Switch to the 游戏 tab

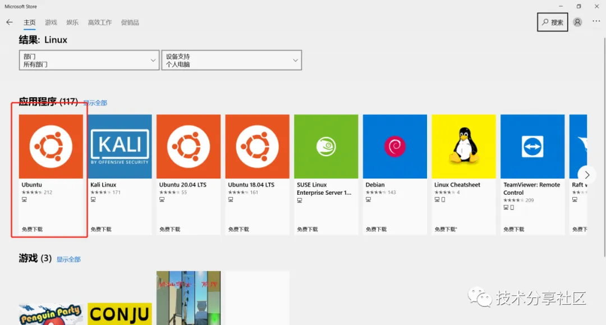51,22
